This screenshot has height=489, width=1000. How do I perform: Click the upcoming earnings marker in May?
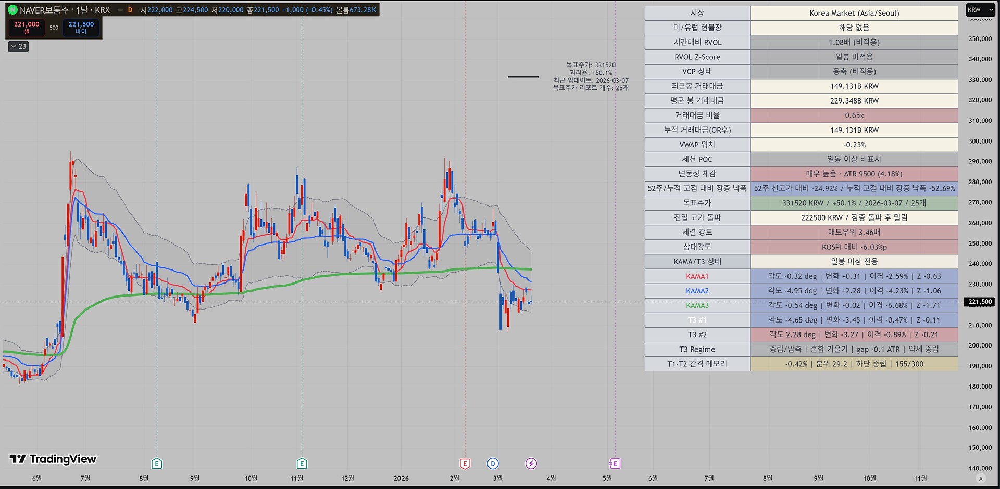tap(615, 464)
